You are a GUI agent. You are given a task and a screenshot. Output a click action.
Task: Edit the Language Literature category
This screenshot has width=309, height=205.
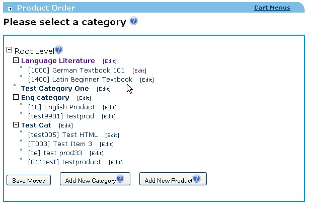110,61
